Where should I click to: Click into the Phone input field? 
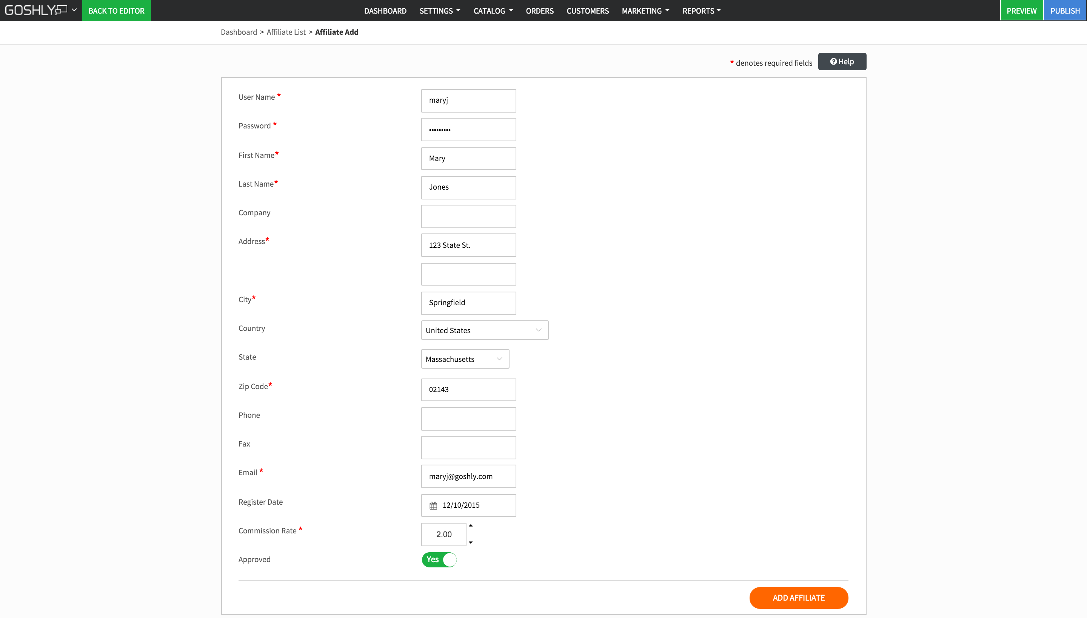point(468,419)
